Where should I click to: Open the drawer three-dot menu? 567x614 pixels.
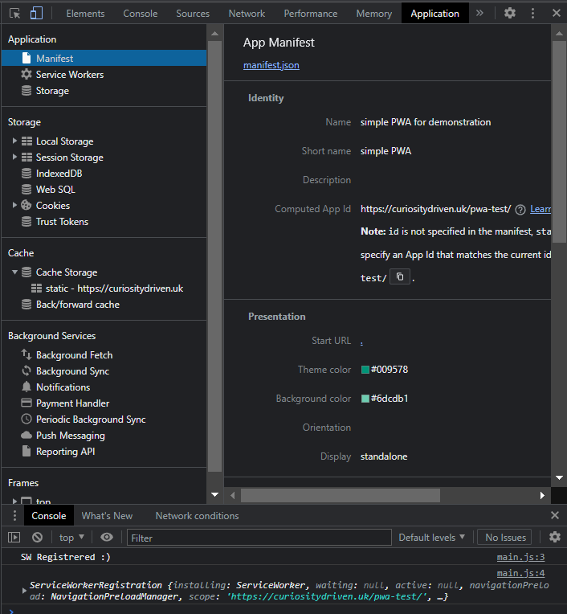click(x=15, y=515)
